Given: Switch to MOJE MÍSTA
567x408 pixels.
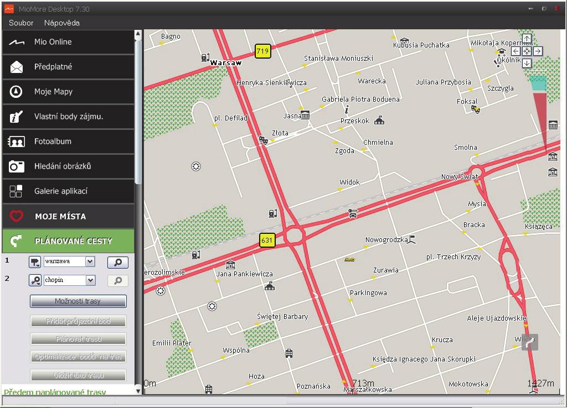Looking at the screenshot, I should pyautogui.click(x=68, y=216).
